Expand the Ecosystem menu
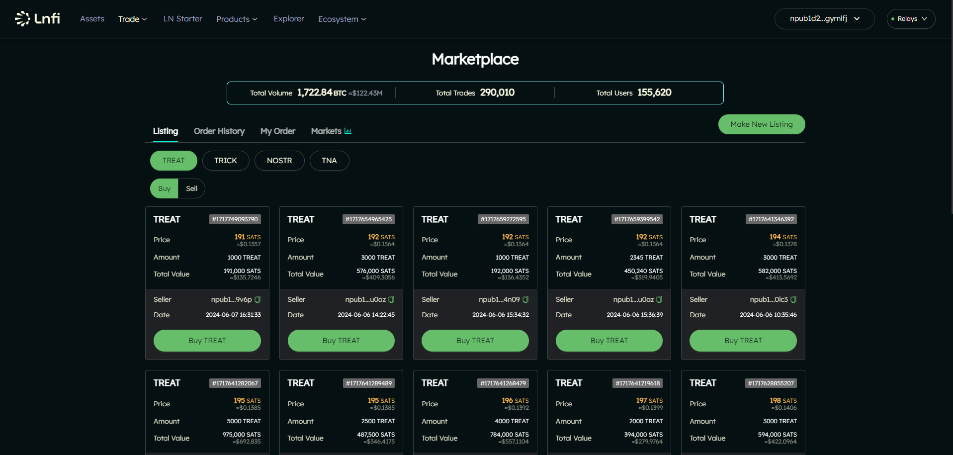 pos(342,19)
